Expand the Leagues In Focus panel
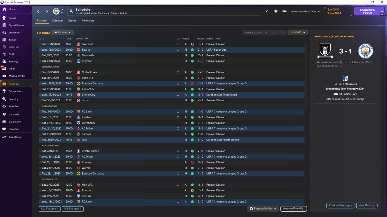The height and width of the screenshot is (217, 387). pos(370,11)
